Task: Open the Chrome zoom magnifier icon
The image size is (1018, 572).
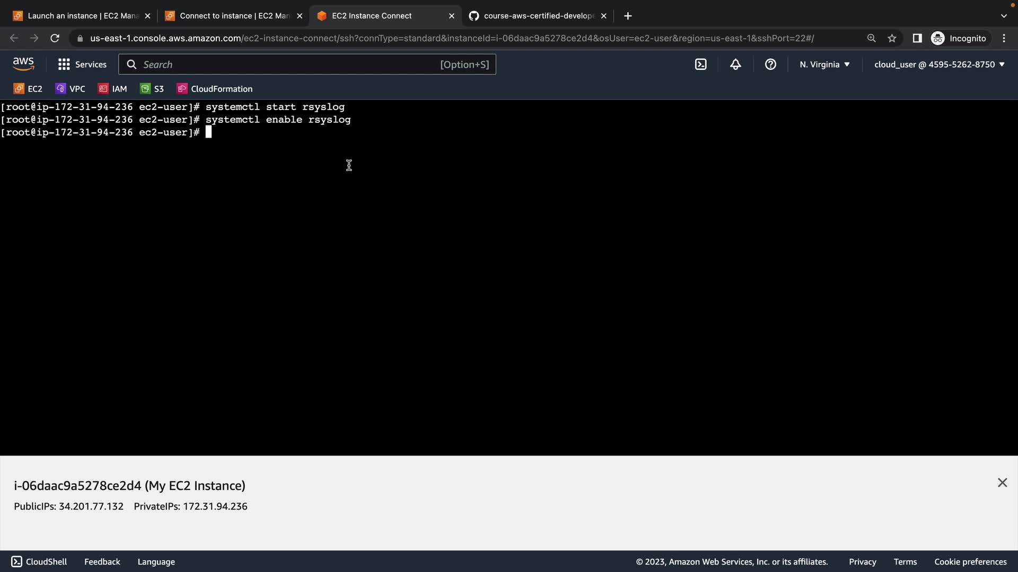Action: pyautogui.click(x=871, y=38)
